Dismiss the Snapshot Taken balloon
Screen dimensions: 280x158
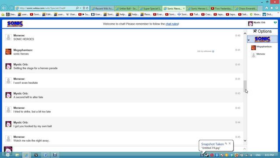(x=230, y=144)
